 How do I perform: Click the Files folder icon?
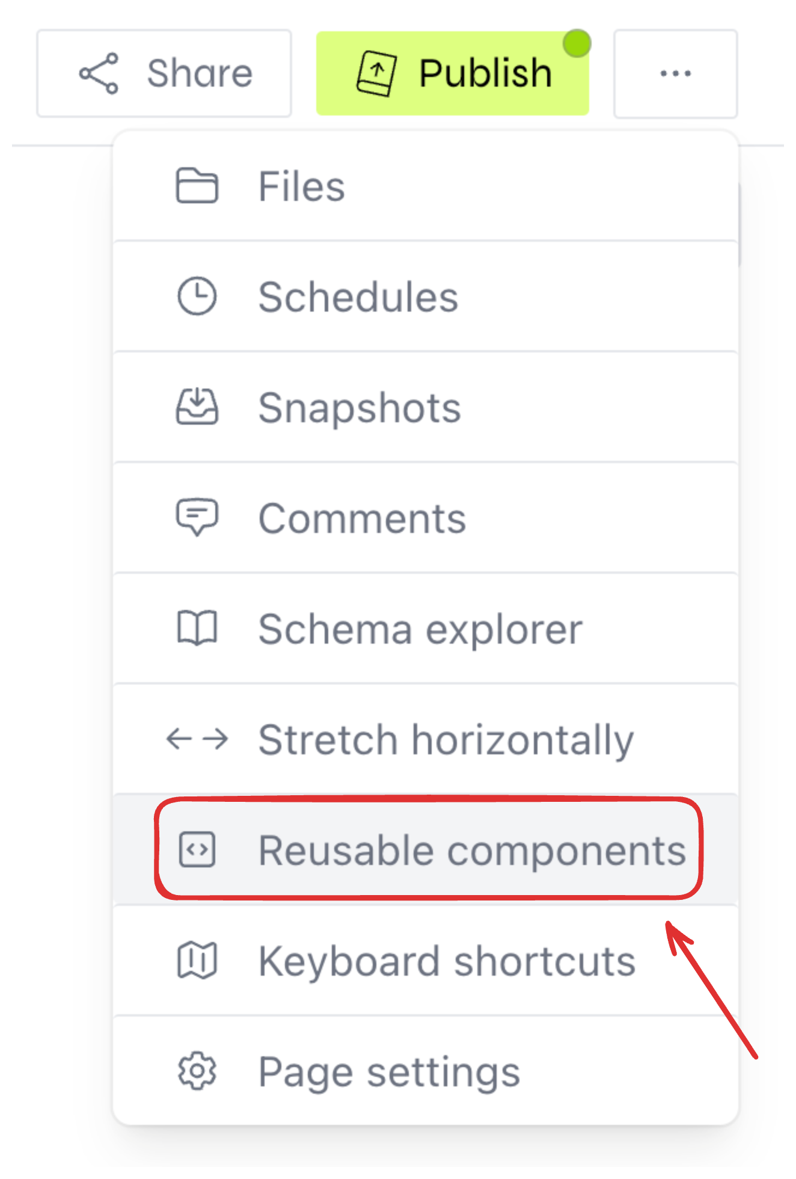(x=197, y=185)
